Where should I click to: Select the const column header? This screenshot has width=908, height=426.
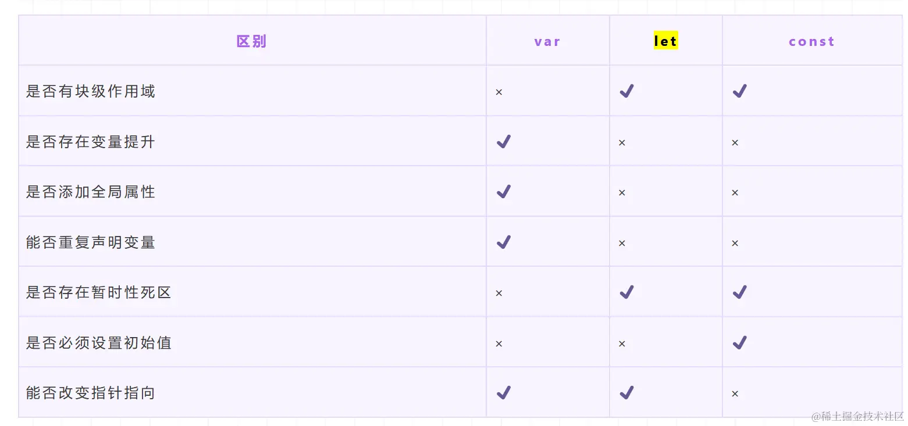[811, 42]
